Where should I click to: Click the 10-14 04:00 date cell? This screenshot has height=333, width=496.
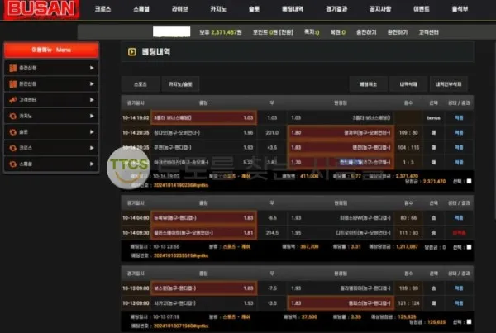(x=136, y=218)
